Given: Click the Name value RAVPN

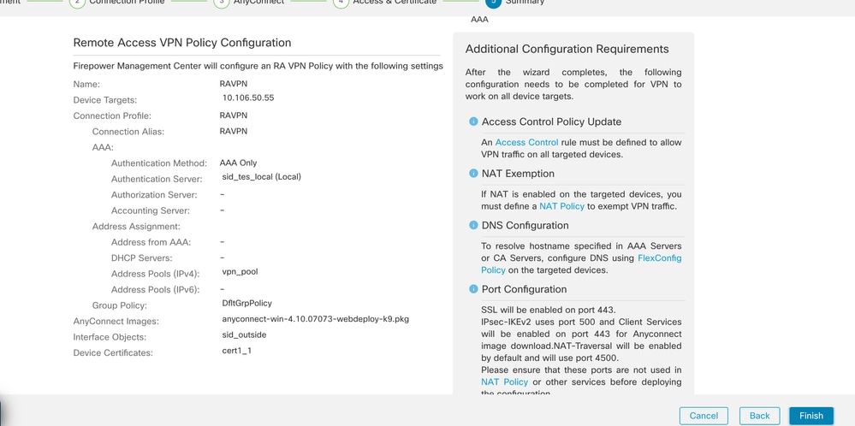Looking at the screenshot, I should coord(234,85).
